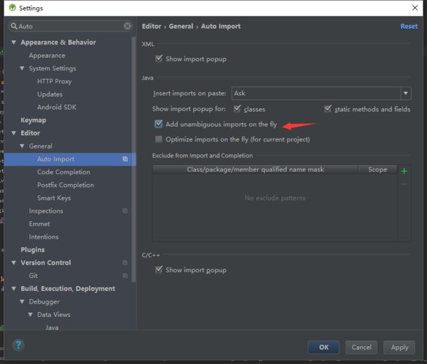
Task: Open Code Completion settings page
Action: (x=64, y=172)
